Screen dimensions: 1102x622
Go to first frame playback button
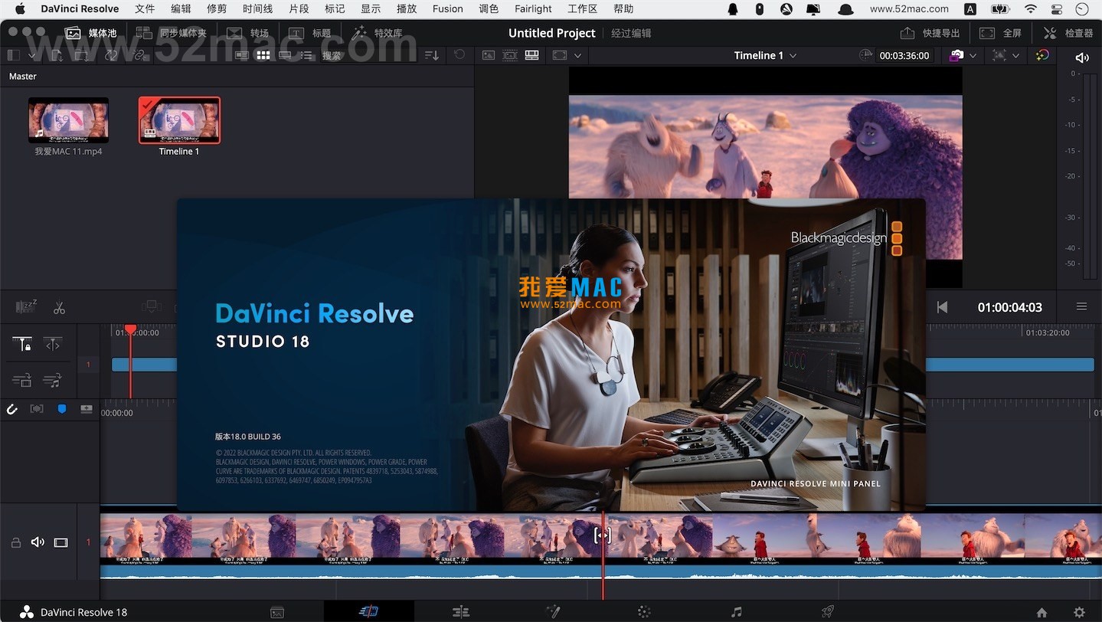pos(942,307)
